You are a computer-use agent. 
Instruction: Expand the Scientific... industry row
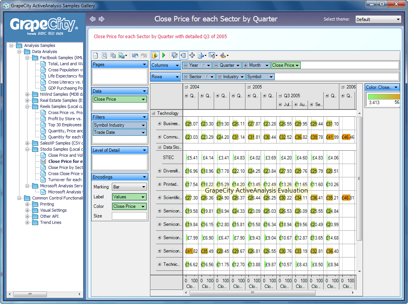tap(160, 198)
